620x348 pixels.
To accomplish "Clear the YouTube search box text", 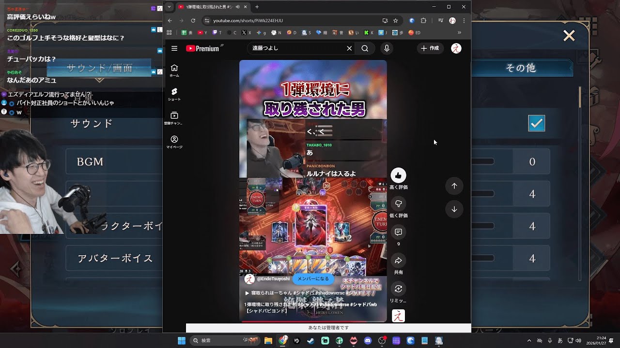I will pyautogui.click(x=349, y=48).
